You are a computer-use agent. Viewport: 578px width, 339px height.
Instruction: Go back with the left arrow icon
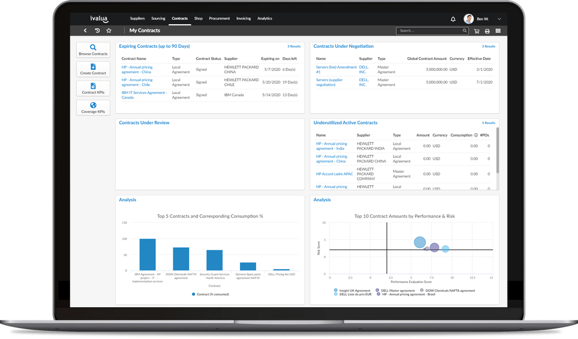[85, 31]
